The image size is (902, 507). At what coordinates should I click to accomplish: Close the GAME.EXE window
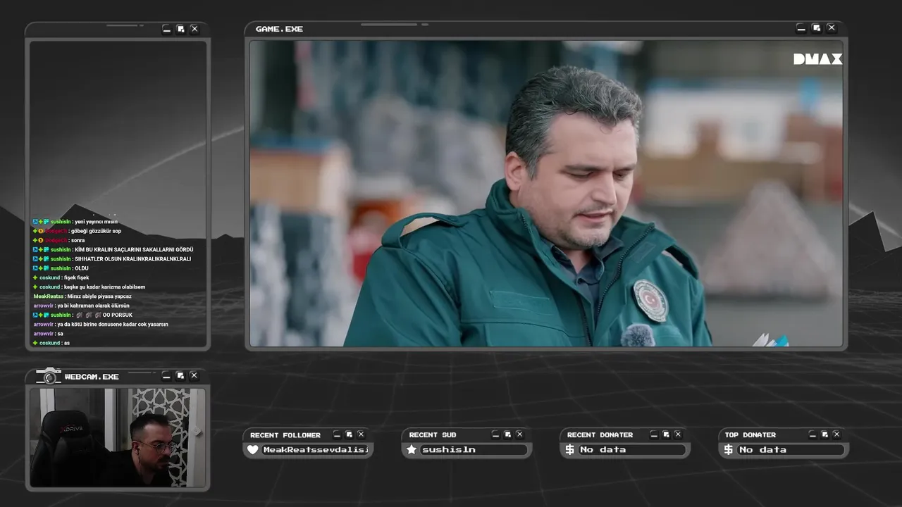[x=832, y=29]
